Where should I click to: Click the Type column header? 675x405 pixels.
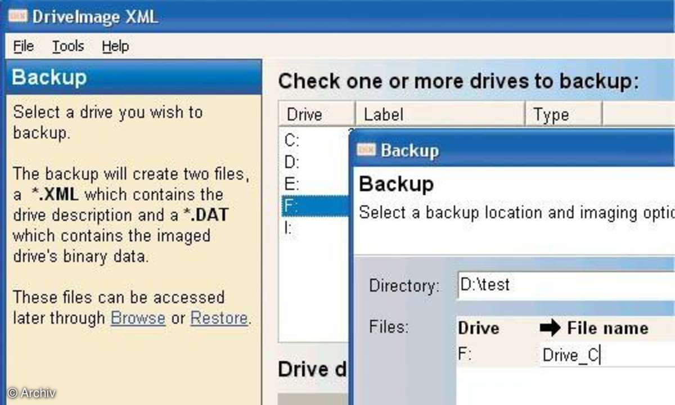click(564, 114)
